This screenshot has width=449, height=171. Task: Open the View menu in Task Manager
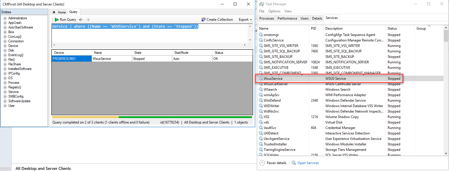[x=288, y=11]
